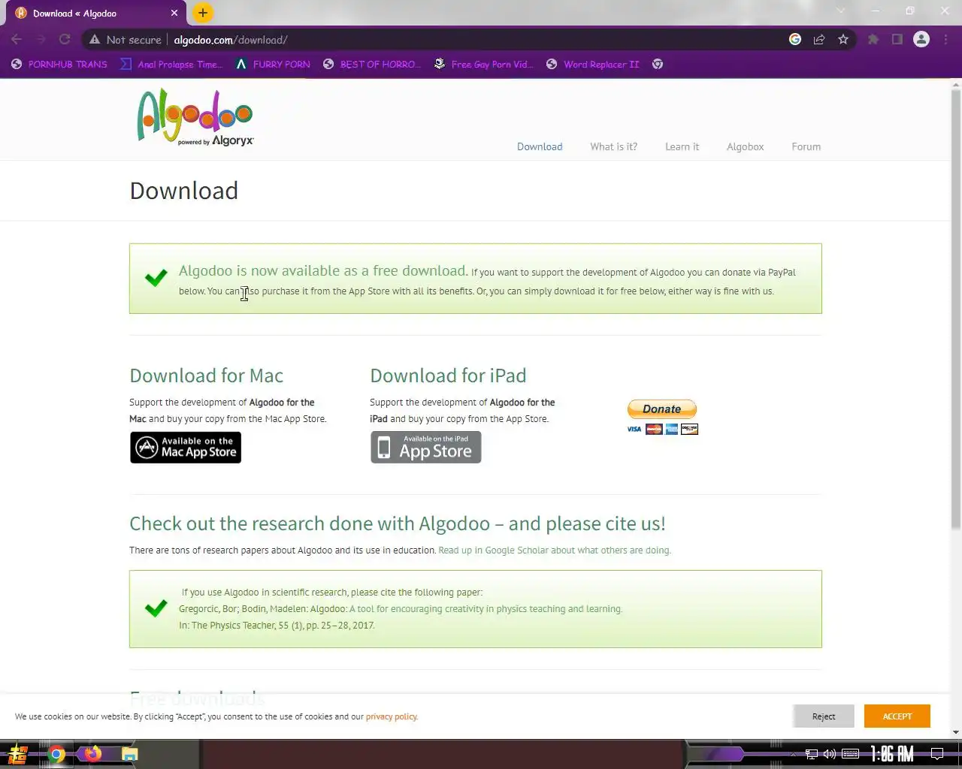Open the Extensions puzzle icon
Screen dimensions: 962x769
point(873,39)
